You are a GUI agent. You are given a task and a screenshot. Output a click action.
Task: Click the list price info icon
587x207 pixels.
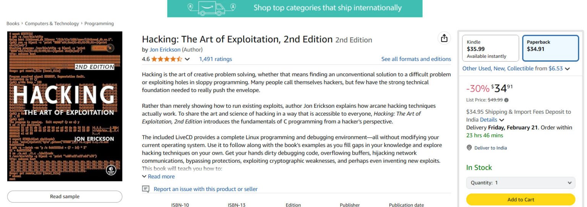[506, 100]
